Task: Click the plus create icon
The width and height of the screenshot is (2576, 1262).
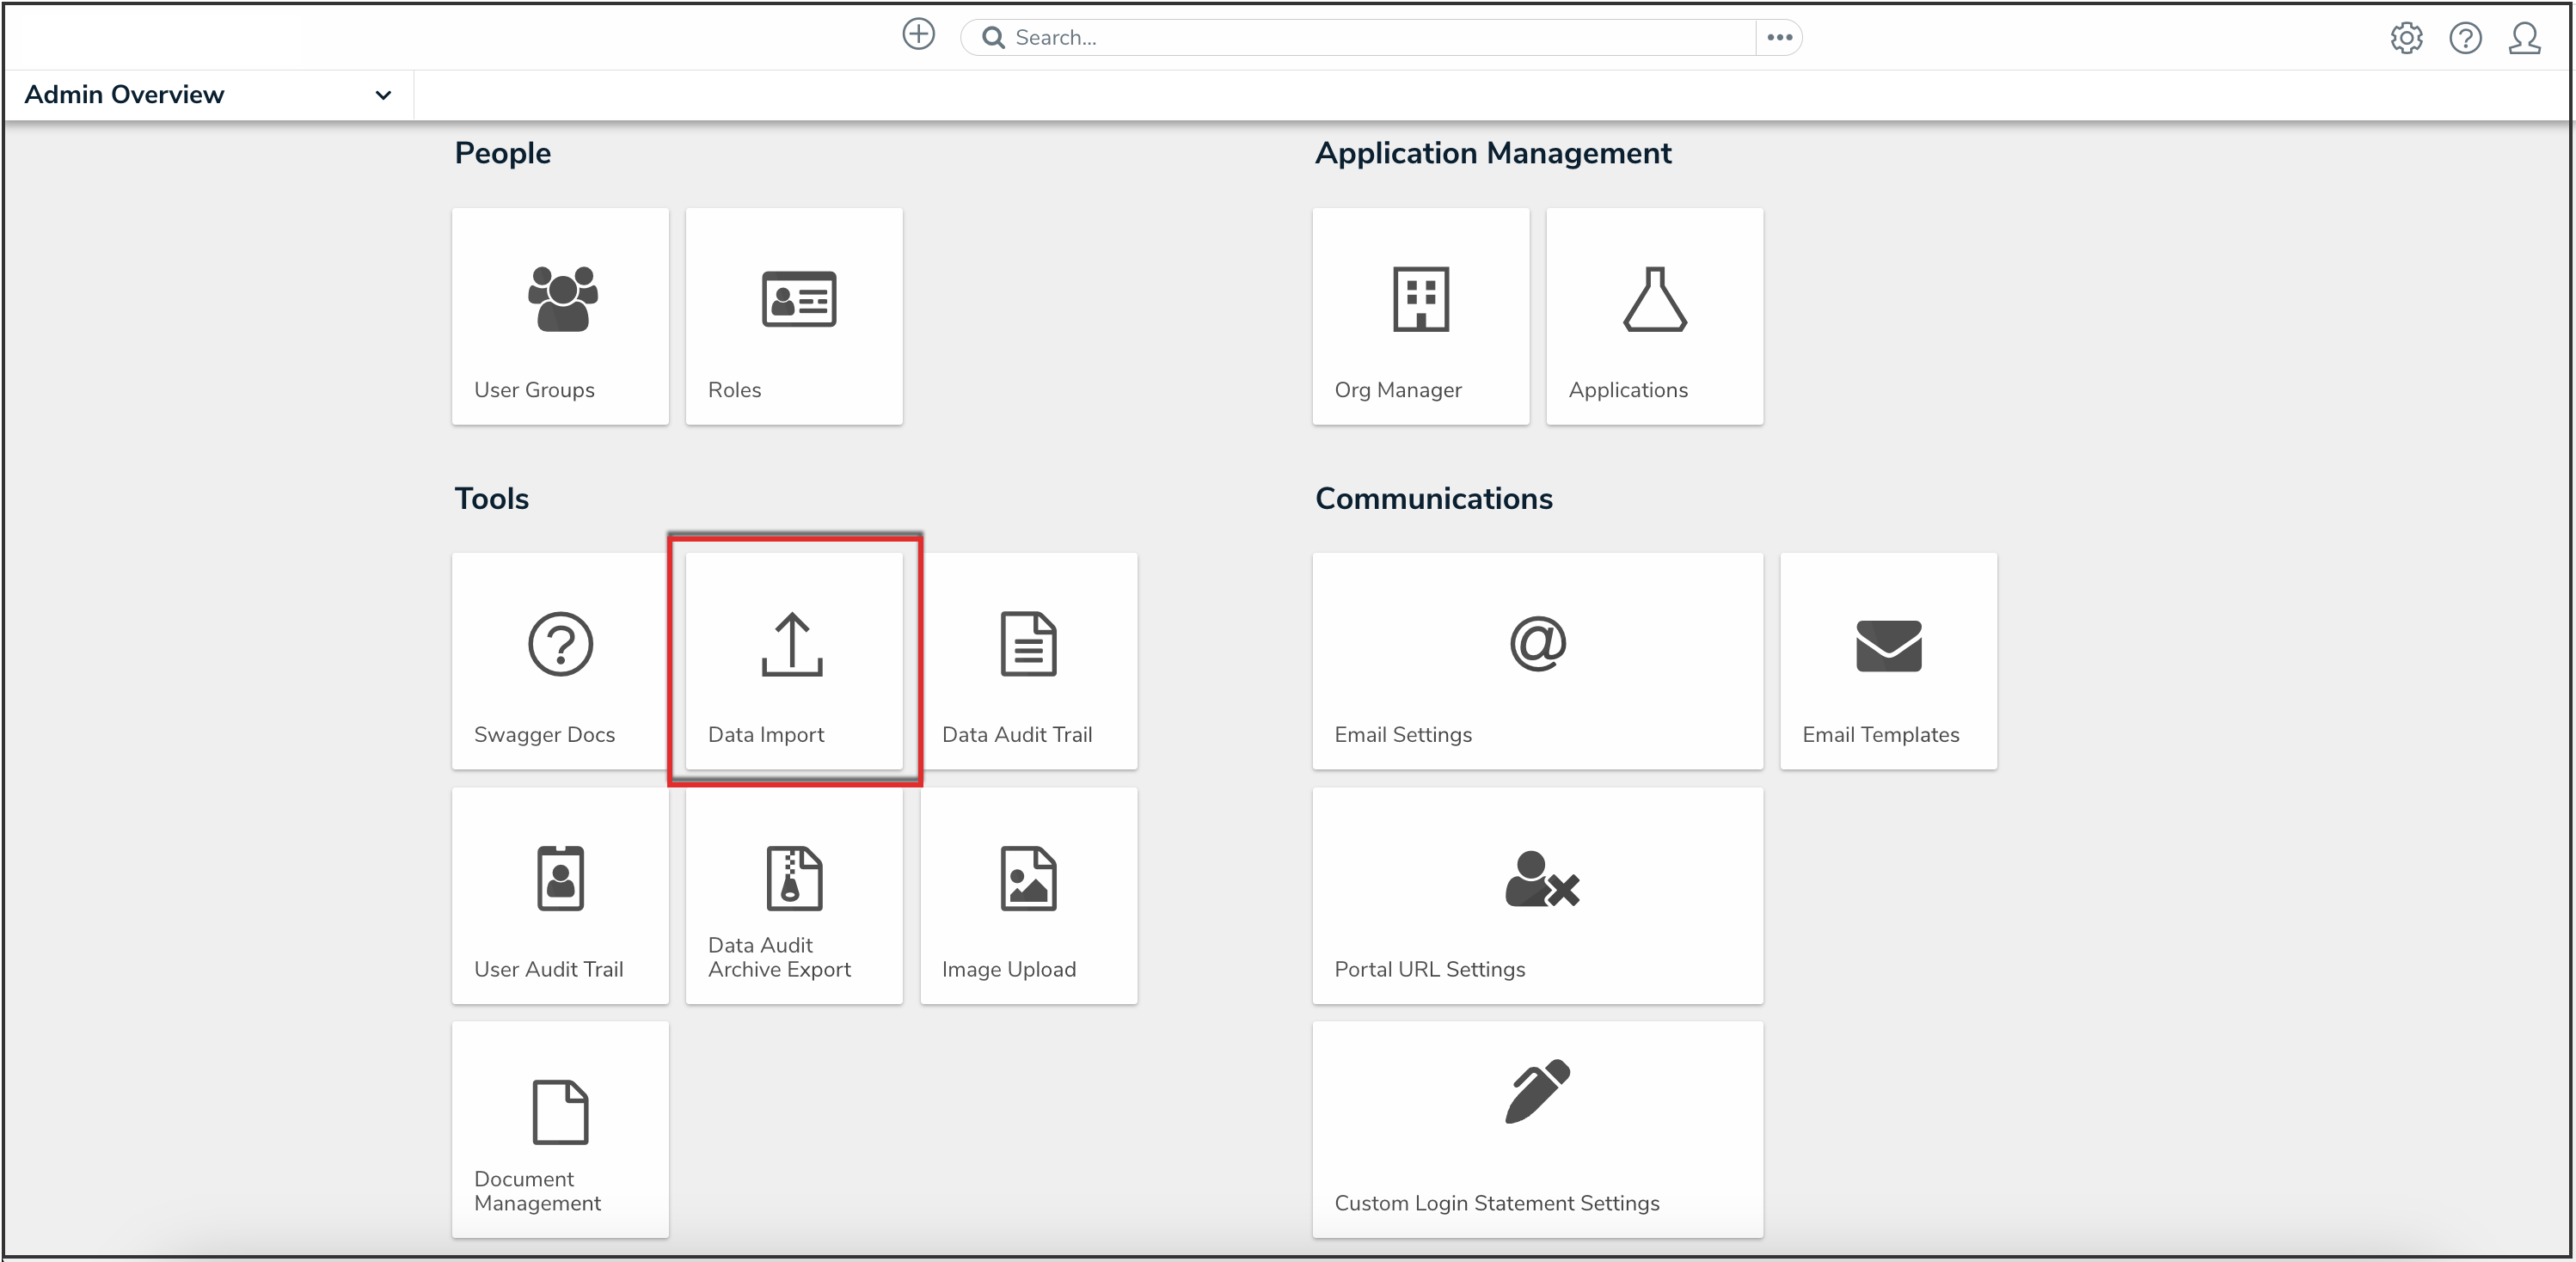Action: [918, 35]
